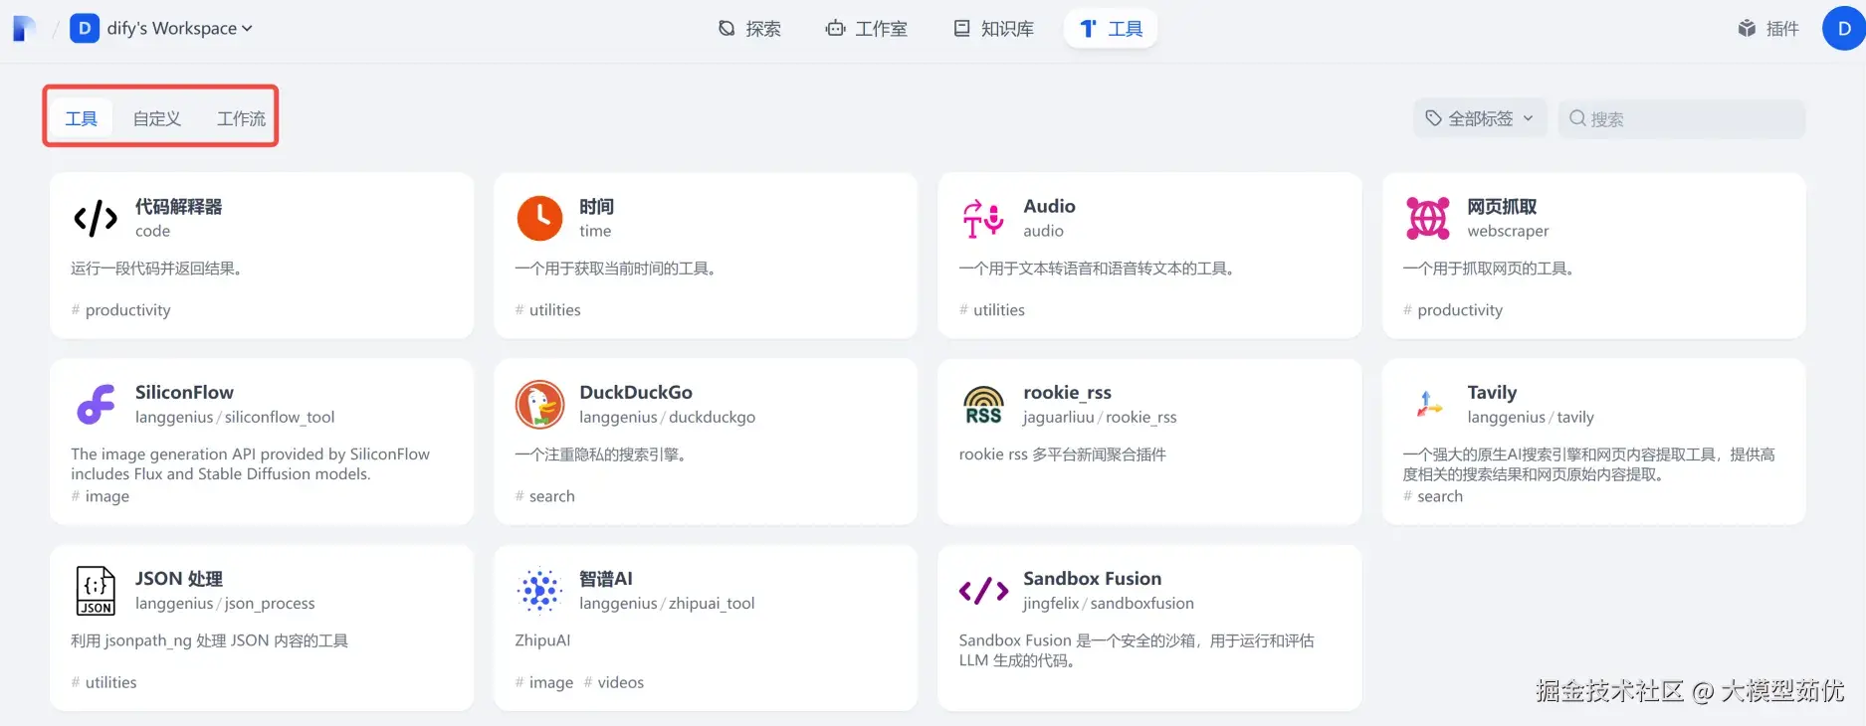Open the Tavily card title
This screenshot has height=726, width=1866.
click(1492, 393)
